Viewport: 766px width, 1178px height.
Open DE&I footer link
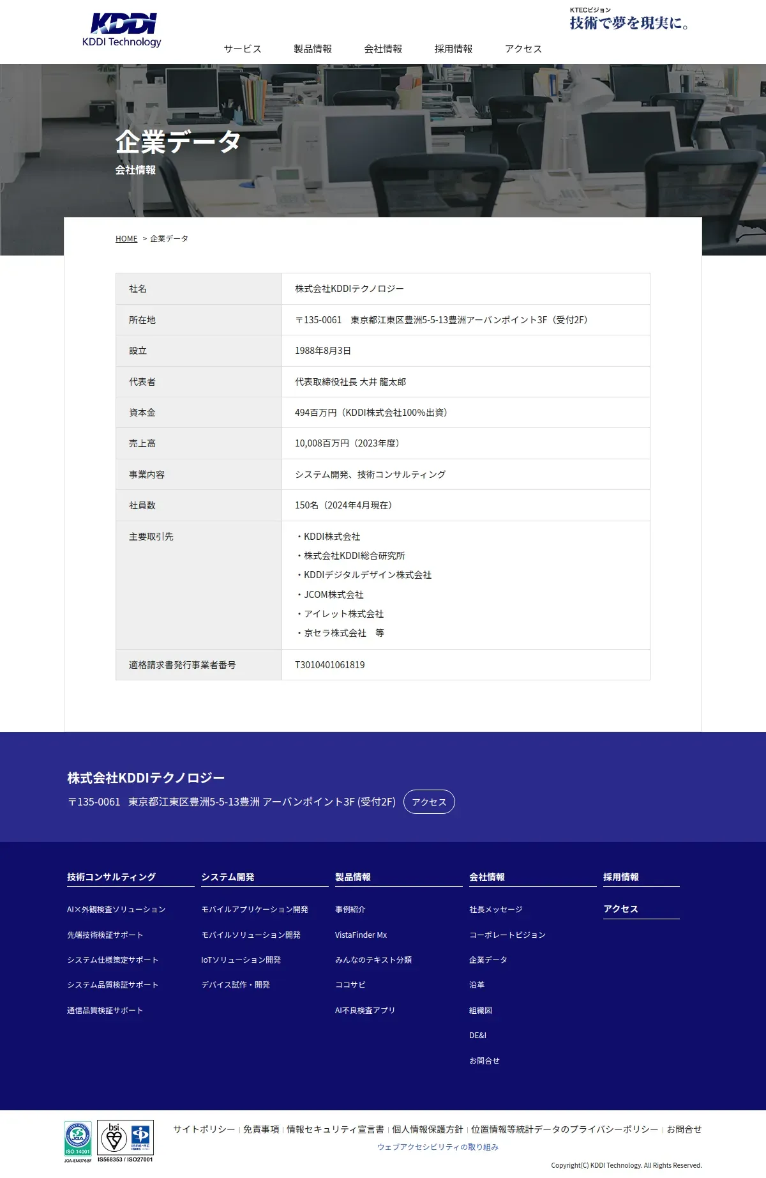[477, 1036]
